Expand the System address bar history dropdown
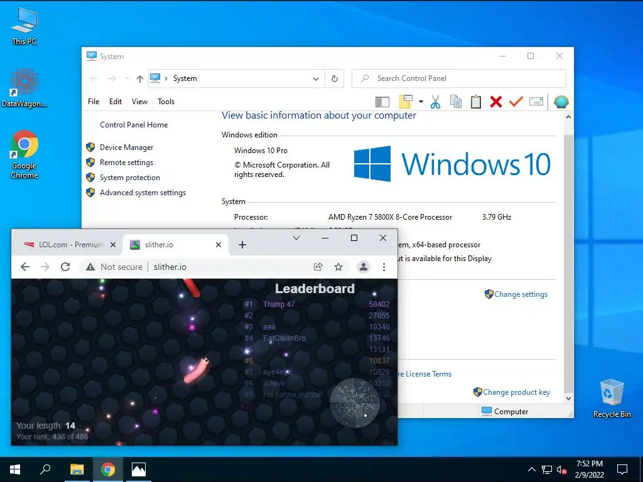This screenshot has height=482, width=643. (x=316, y=78)
